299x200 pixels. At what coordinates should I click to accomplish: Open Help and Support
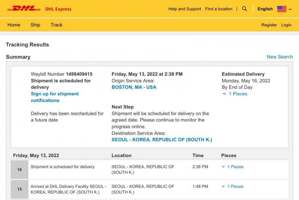click(184, 9)
